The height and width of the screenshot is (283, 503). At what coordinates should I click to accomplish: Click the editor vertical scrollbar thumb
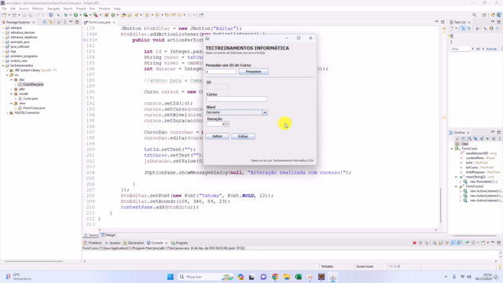tap(441, 205)
